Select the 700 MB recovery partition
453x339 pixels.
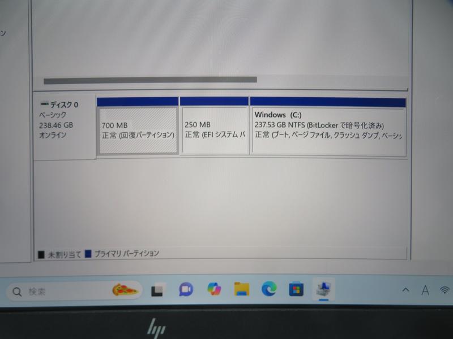click(138, 126)
